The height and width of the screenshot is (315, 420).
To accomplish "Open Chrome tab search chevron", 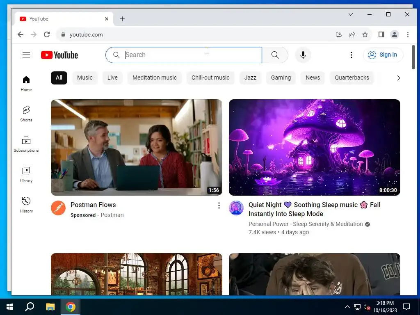I will tap(351, 14).
